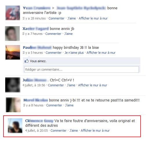This screenshot has width=149, height=143.
Task: Click J'aime on Va te faire foutre post
Action: [x=74, y=131]
